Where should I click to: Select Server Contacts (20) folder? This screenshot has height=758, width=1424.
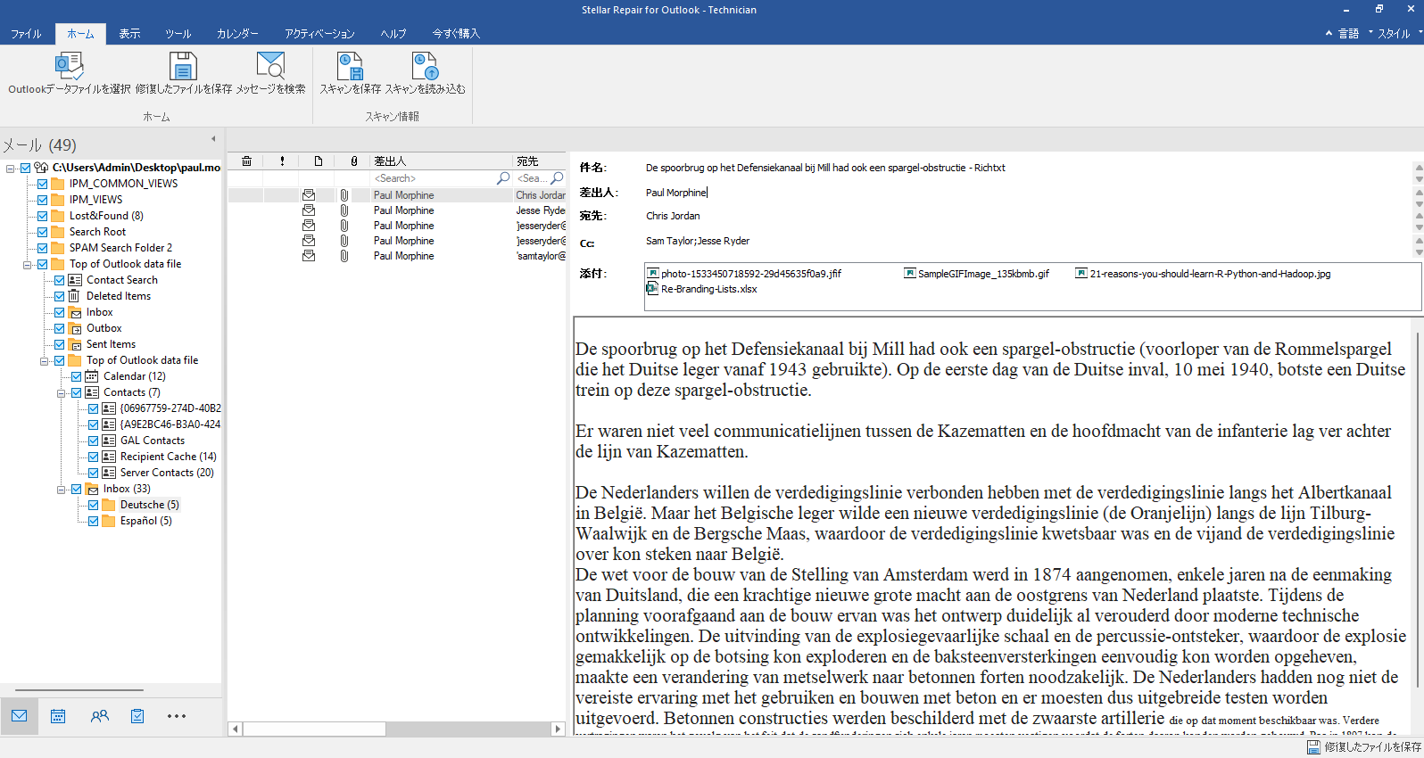pos(167,473)
